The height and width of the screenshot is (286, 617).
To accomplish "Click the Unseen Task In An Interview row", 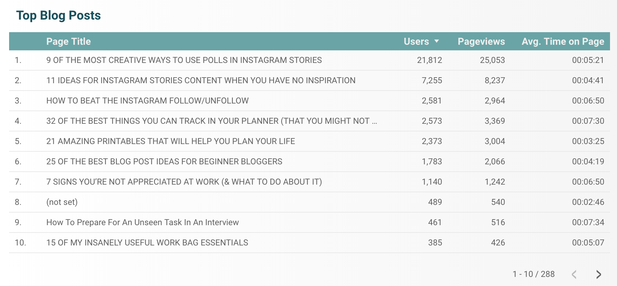I will (x=310, y=222).
